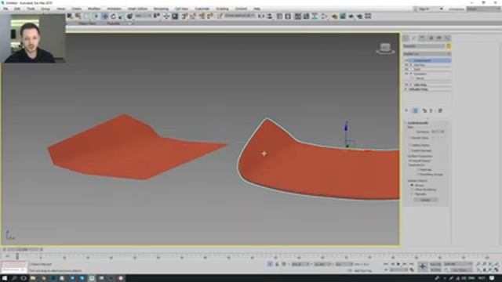
Task: Click the Update button in TurboSmooth
Action: pos(425,200)
